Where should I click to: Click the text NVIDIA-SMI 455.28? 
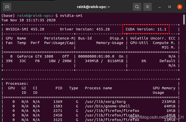25,29
